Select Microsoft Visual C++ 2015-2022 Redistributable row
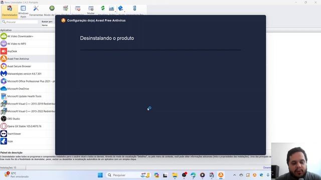Screen dimensions: 321x180 pos(28,111)
